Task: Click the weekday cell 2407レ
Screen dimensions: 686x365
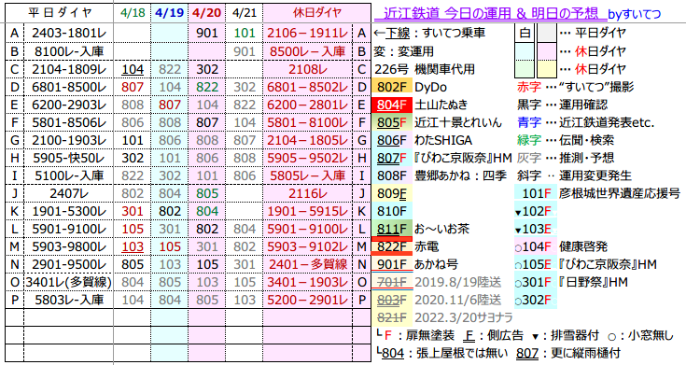Action: 69,193
